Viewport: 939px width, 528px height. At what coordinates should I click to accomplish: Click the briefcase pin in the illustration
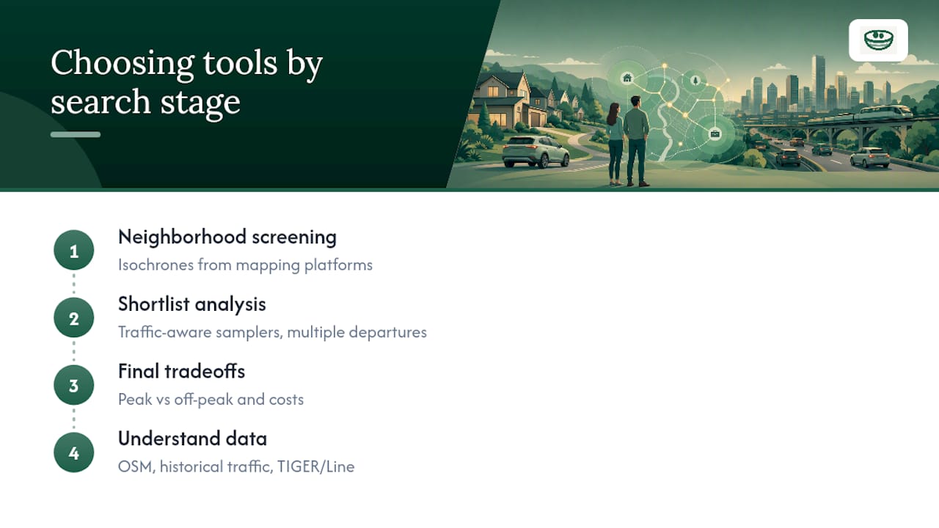pyautogui.click(x=715, y=133)
